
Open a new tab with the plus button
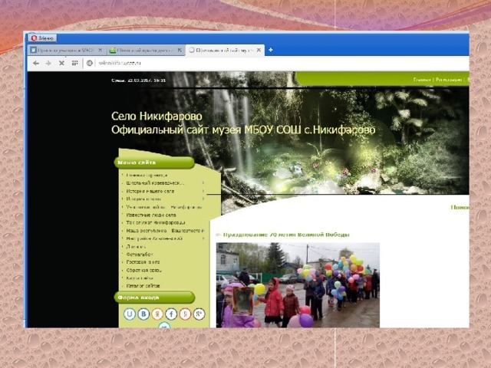[271, 50]
